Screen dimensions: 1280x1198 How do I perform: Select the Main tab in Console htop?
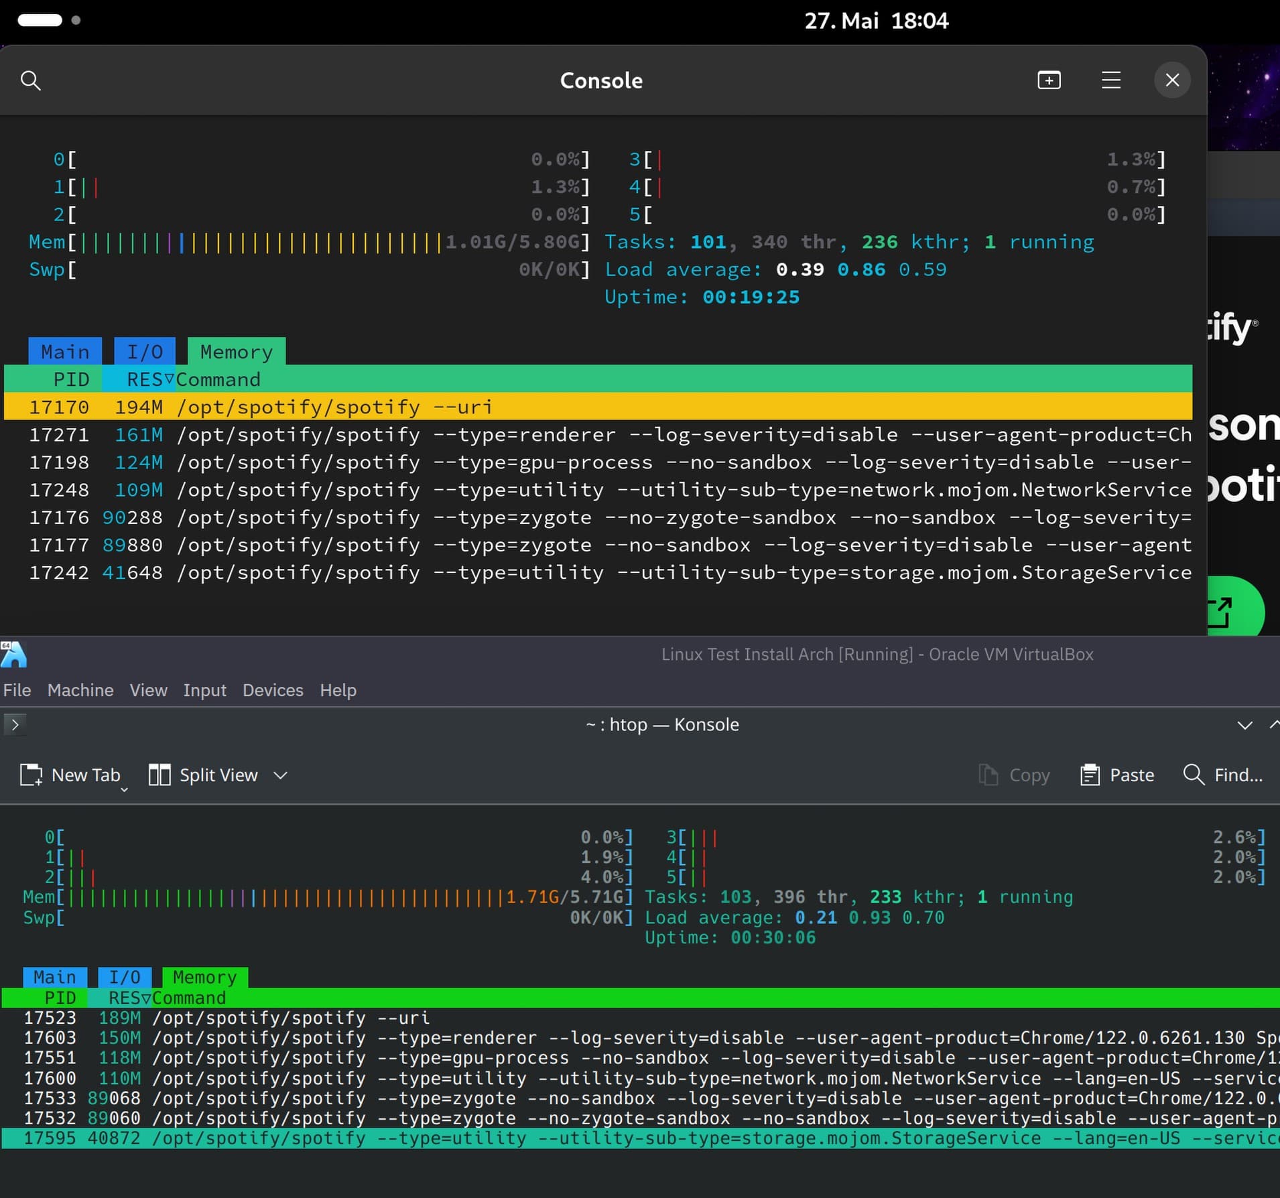click(65, 352)
